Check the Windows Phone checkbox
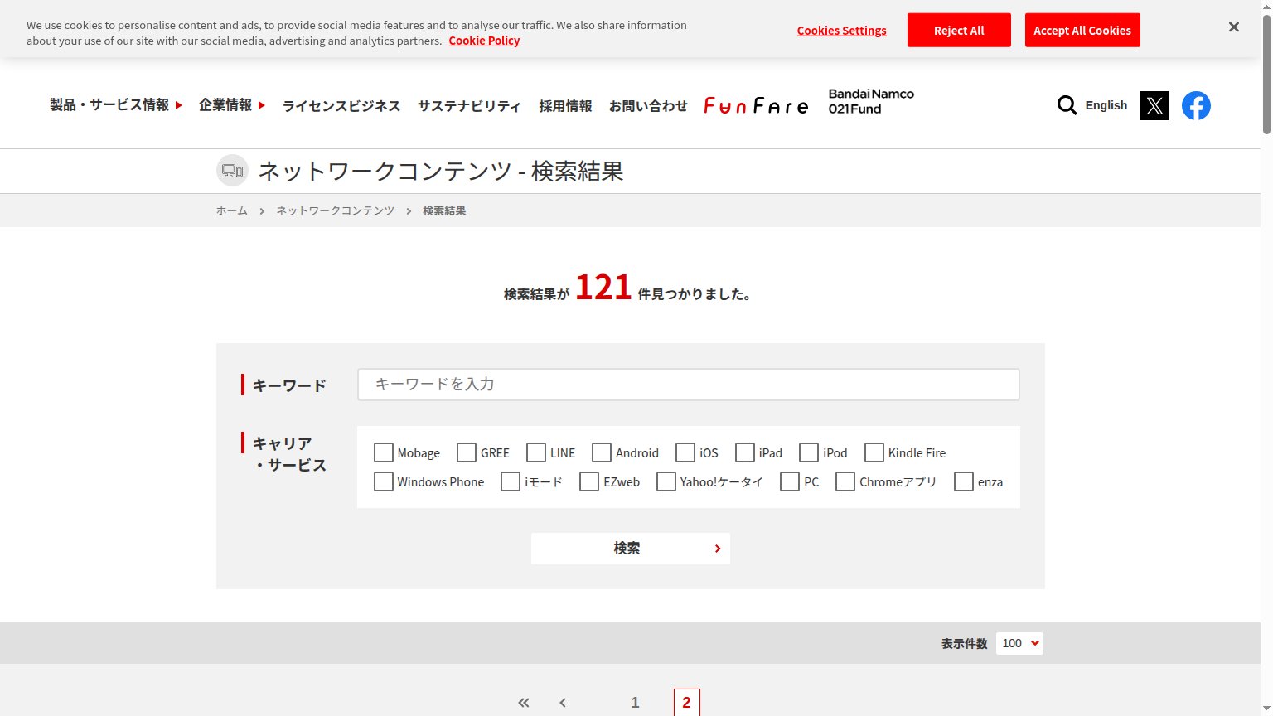 (383, 481)
